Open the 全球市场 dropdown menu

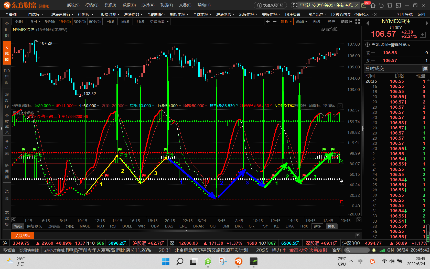pyautogui.click(x=202, y=15)
